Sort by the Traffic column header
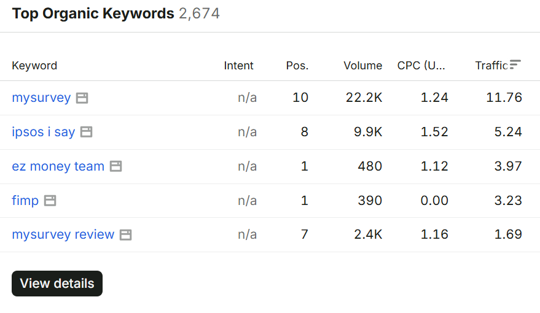This screenshot has height=313, width=540. pyautogui.click(x=491, y=65)
